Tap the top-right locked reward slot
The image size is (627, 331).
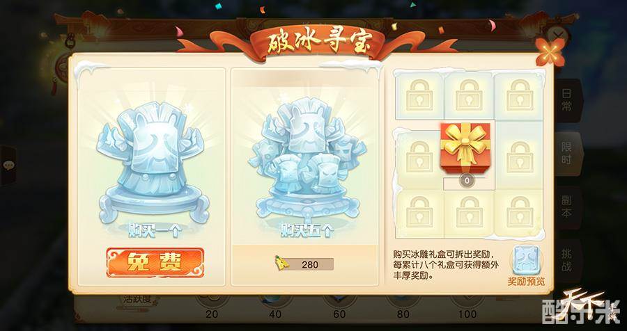[519, 96]
